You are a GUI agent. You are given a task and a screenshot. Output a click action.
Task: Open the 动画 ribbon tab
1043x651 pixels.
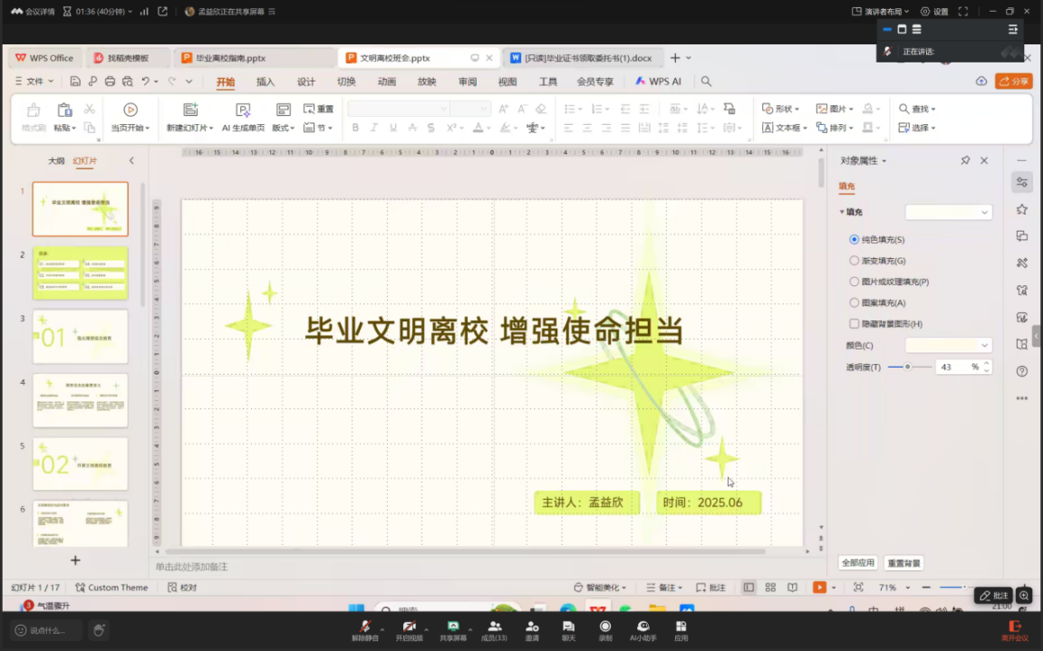[386, 81]
